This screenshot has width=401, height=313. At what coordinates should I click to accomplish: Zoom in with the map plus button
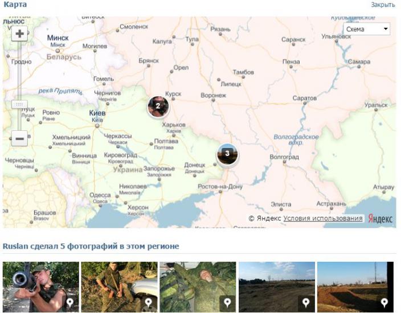19,34
